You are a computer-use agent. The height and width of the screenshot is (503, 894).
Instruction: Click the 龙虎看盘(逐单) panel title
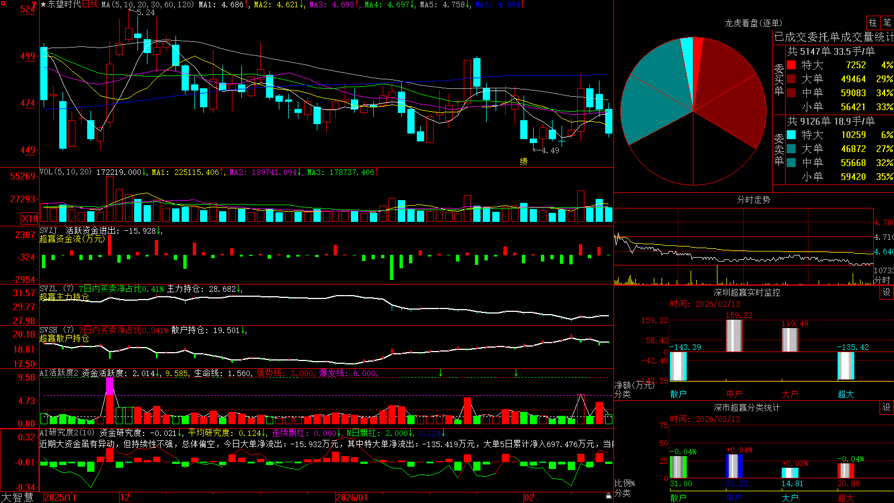click(x=753, y=23)
